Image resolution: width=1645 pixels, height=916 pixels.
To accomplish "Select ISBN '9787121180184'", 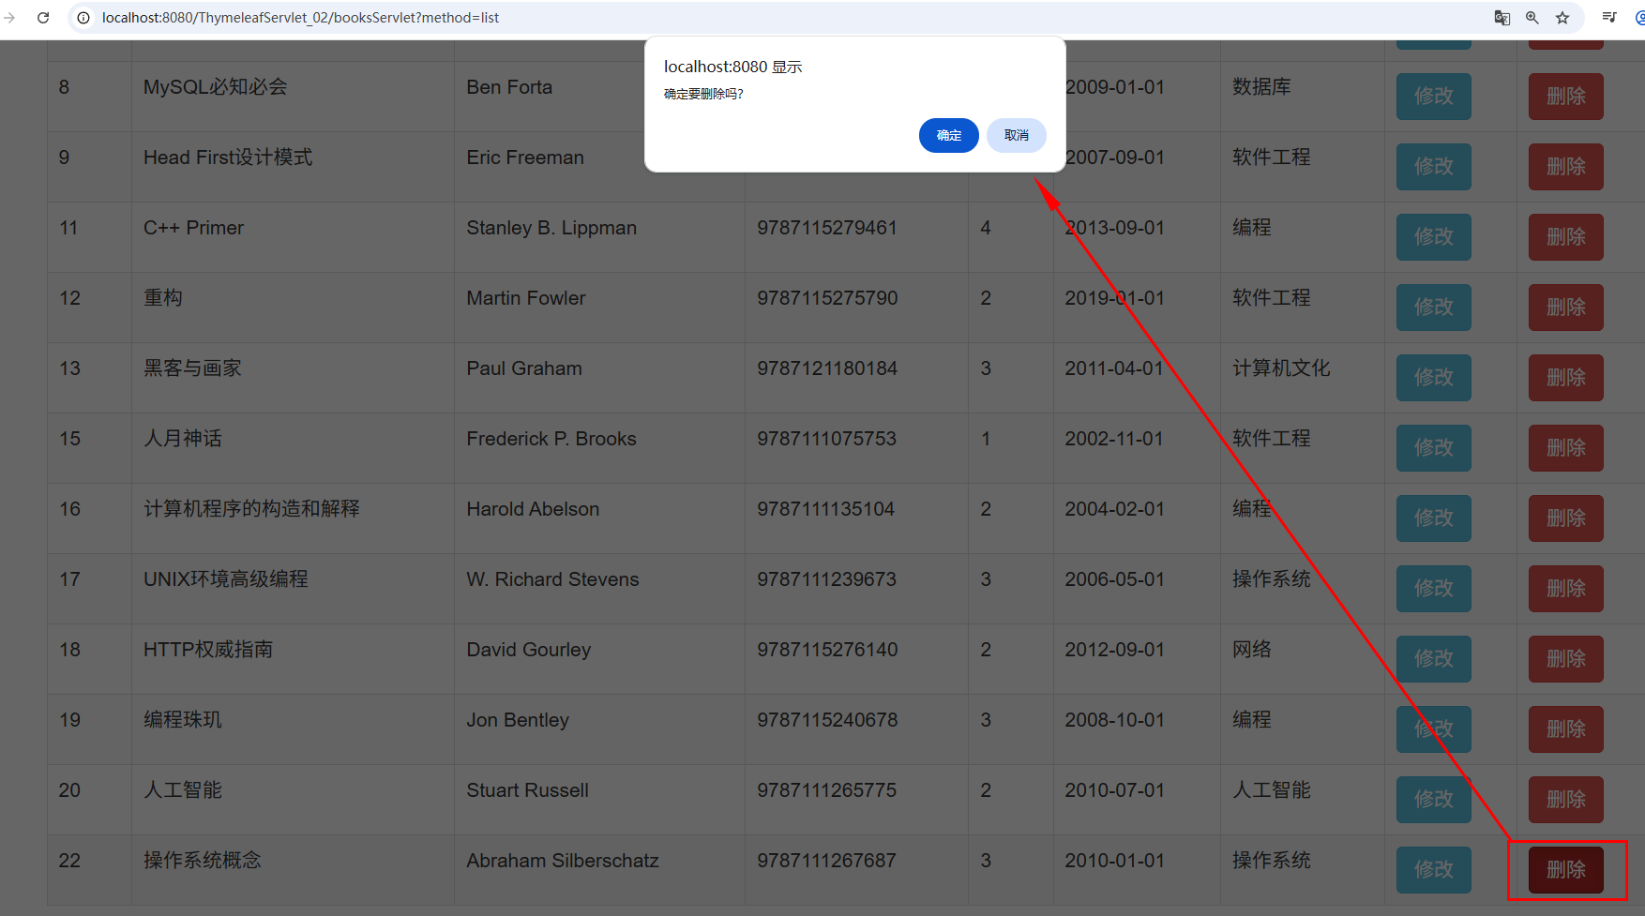I will click(x=827, y=368).
